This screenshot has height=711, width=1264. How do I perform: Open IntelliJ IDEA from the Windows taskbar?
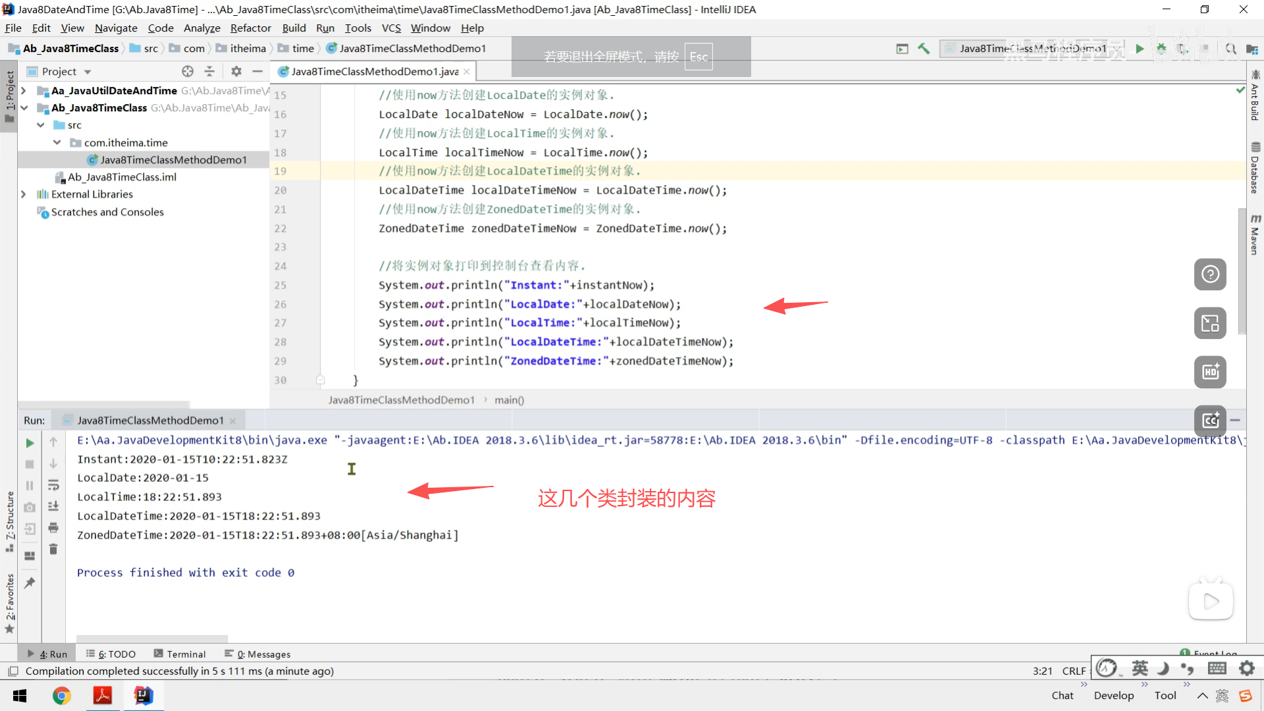tap(143, 695)
